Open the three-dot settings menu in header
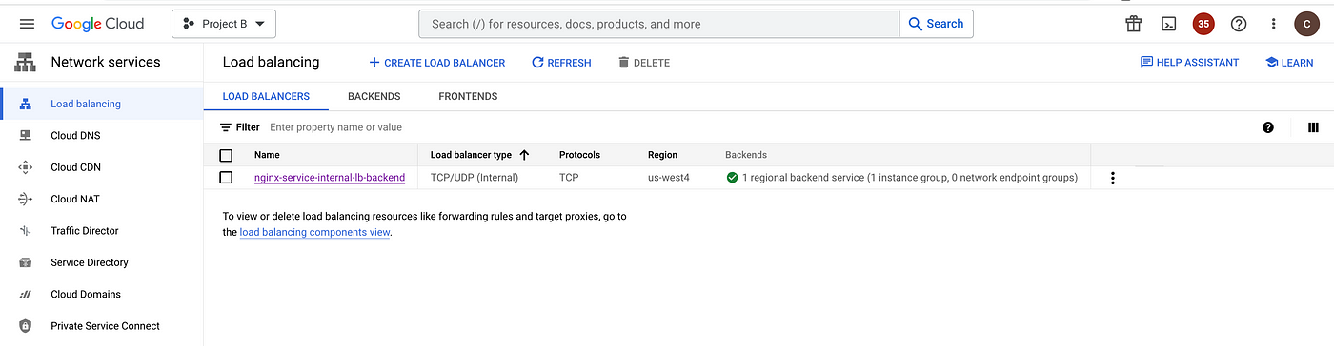The height and width of the screenshot is (346, 1334). (1274, 24)
